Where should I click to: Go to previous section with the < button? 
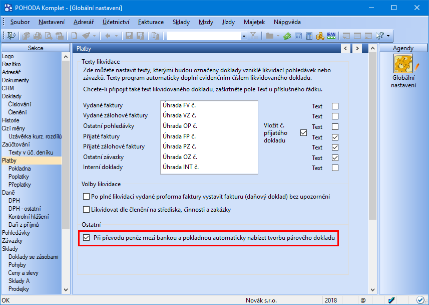tap(345, 49)
